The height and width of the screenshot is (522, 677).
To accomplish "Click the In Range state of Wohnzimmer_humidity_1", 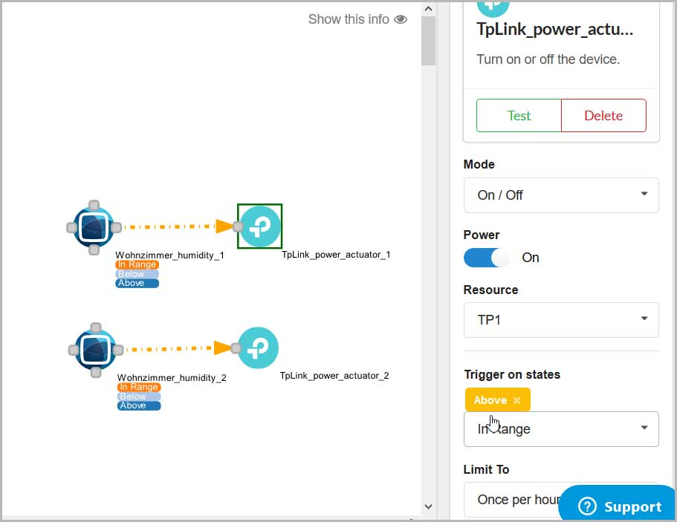I will tap(137, 264).
